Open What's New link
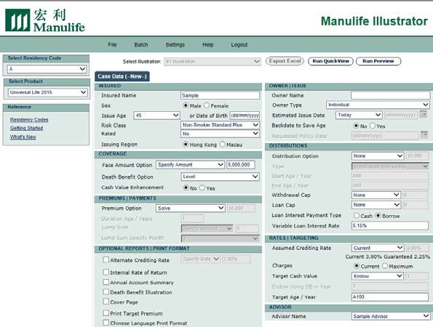The image size is (433, 327). (23, 137)
